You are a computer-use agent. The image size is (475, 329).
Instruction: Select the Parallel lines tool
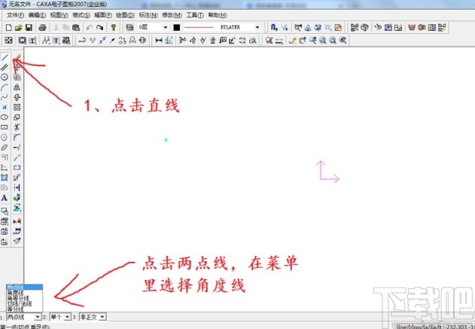click(x=5, y=67)
